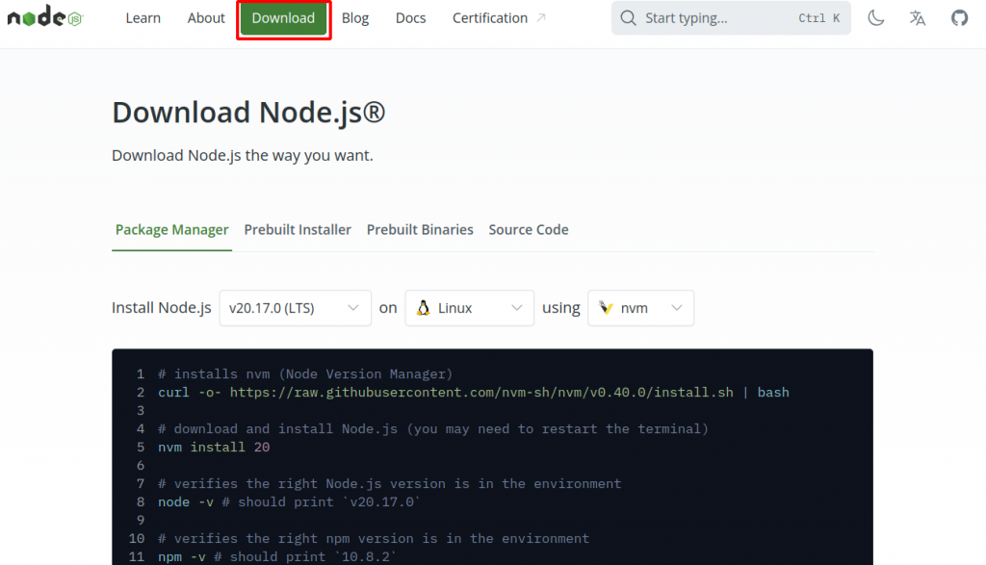Viewport: 986px width, 565px height.
Task: Click the curl install.sh command line
Action: [474, 392]
